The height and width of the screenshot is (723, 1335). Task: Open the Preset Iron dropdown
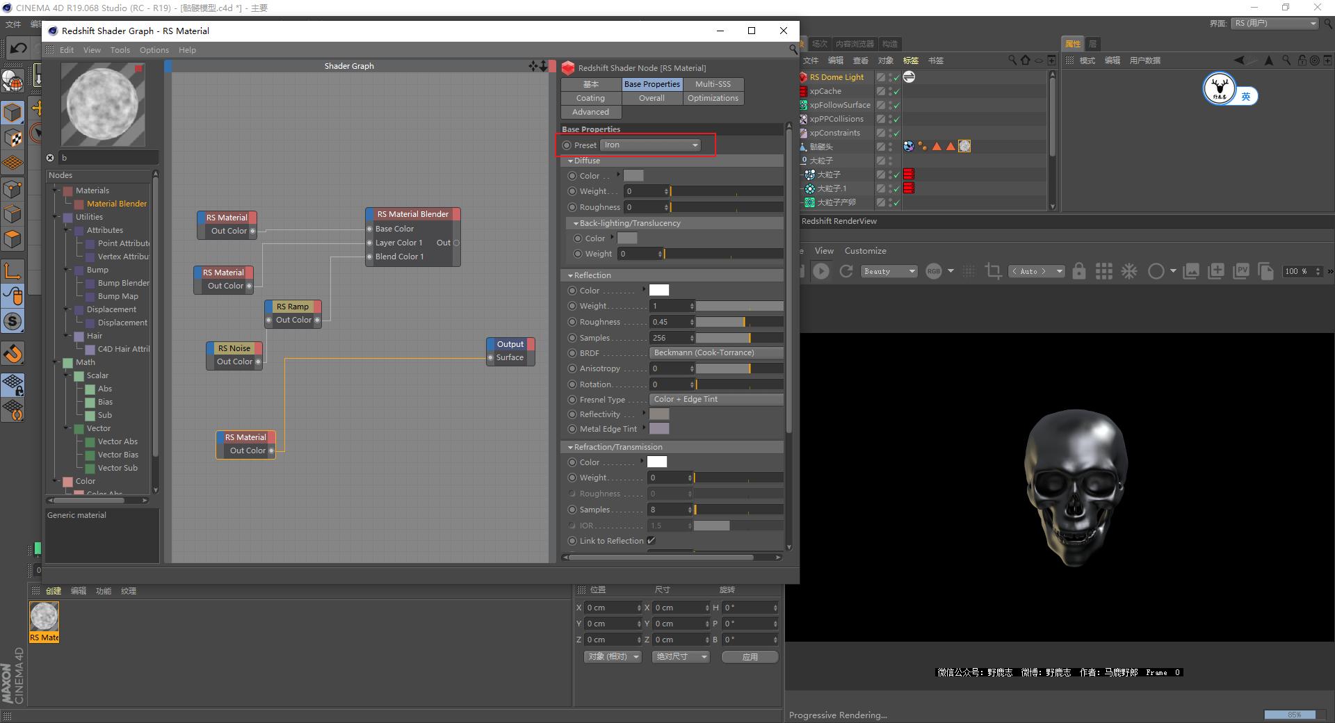pos(650,145)
